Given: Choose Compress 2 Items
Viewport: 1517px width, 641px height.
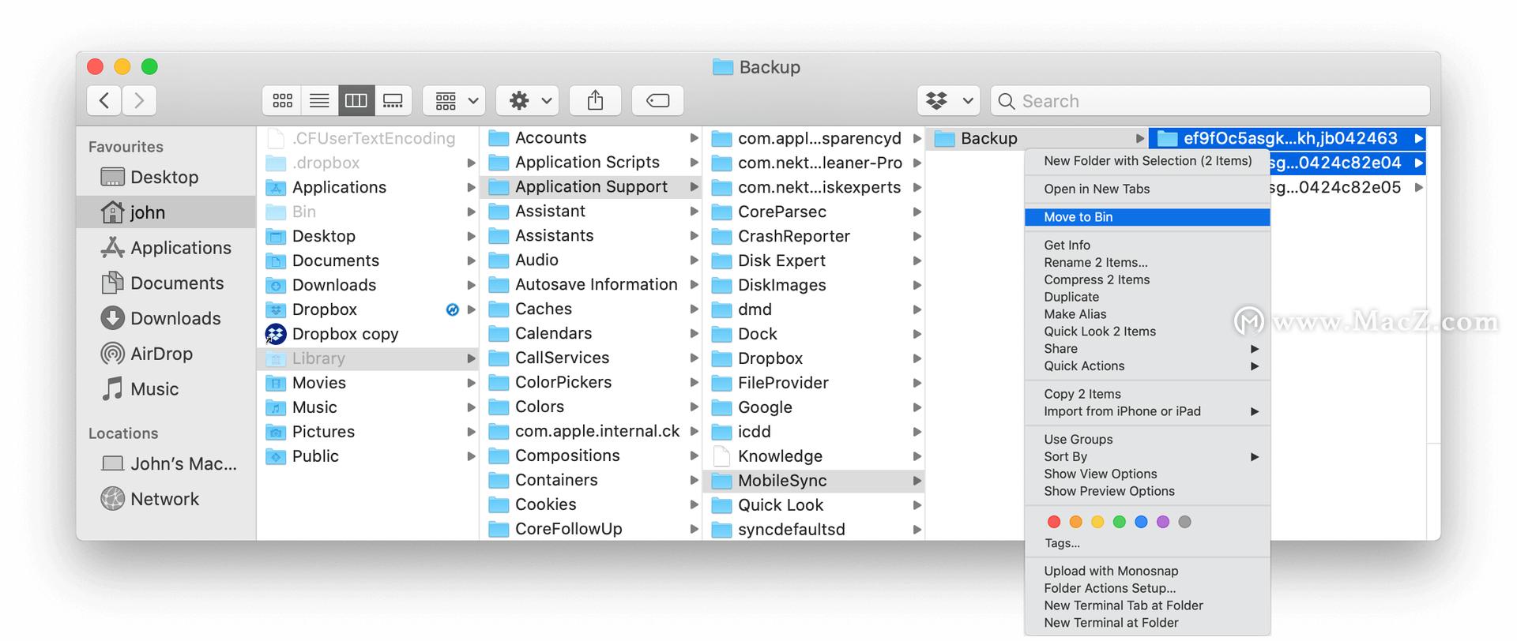Looking at the screenshot, I should (x=1147, y=280).
